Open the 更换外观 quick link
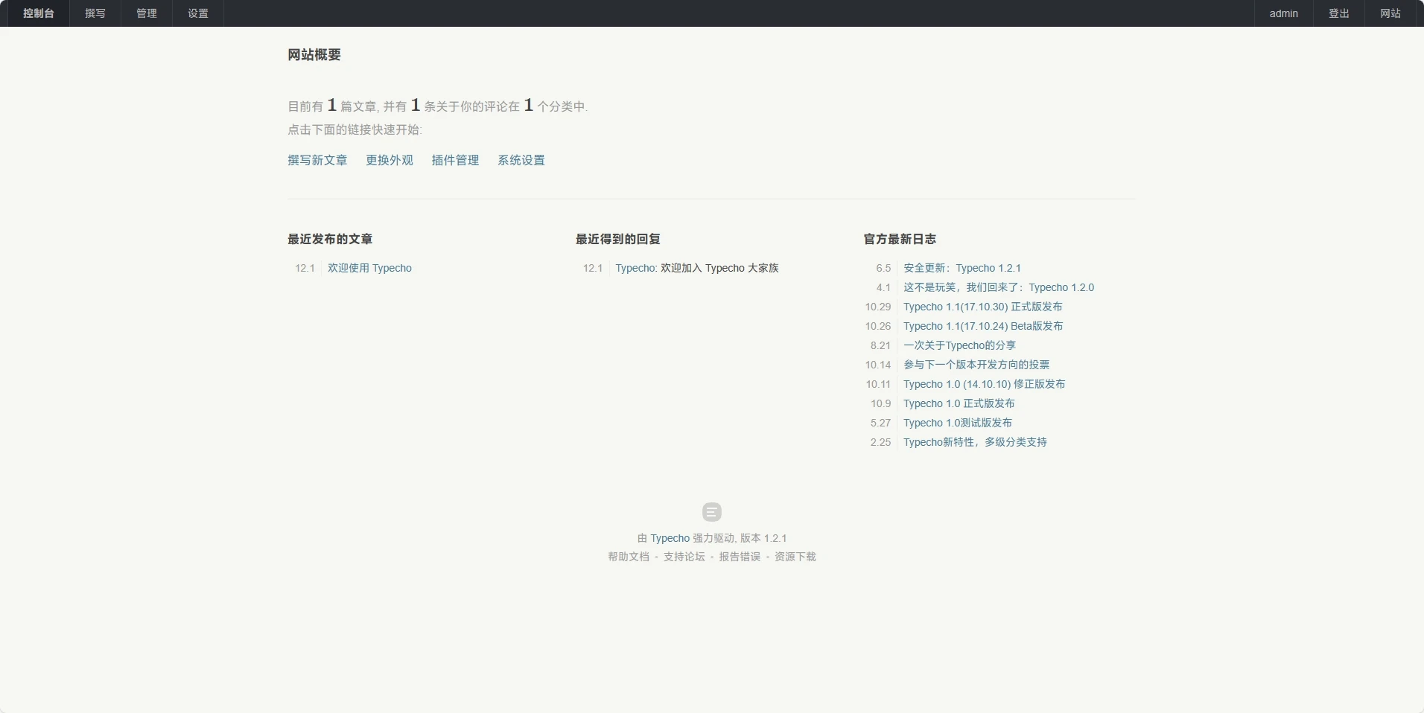Image resolution: width=1424 pixels, height=713 pixels. click(390, 160)
